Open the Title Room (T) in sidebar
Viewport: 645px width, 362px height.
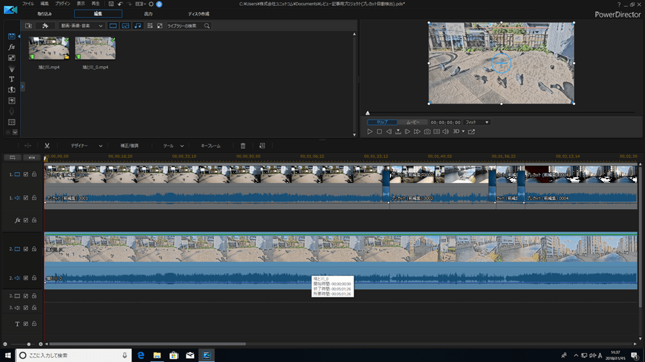12,79
